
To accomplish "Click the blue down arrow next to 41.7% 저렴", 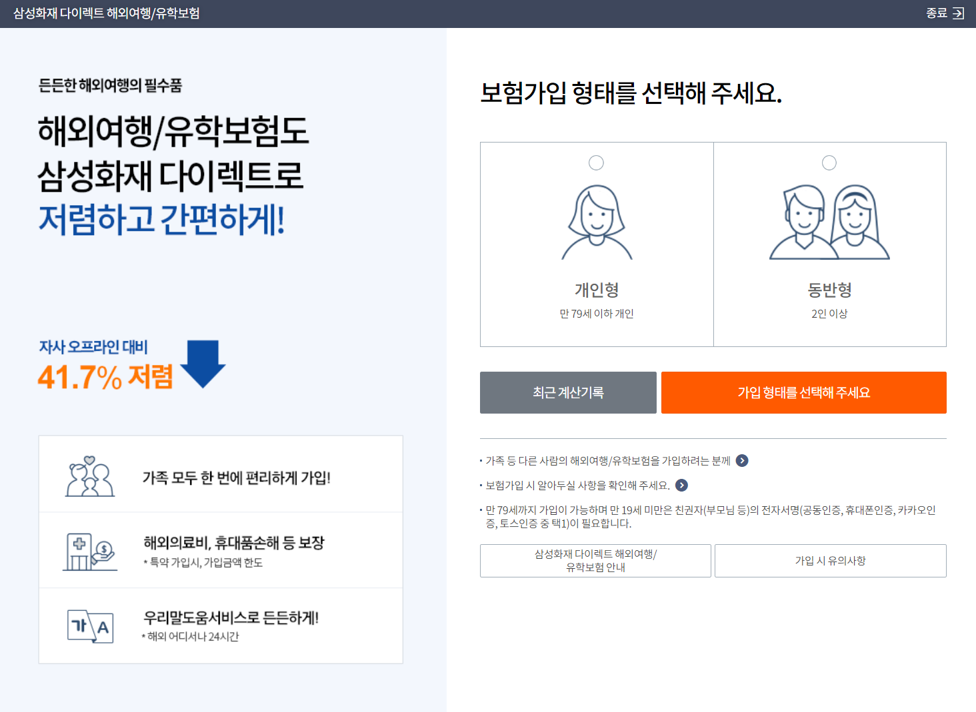I will click(203, 364).
